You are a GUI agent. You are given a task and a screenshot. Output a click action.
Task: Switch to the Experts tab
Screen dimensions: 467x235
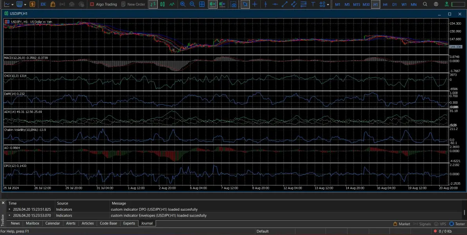pos(129,223)
